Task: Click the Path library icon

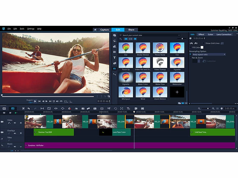Action: point(115,74)
